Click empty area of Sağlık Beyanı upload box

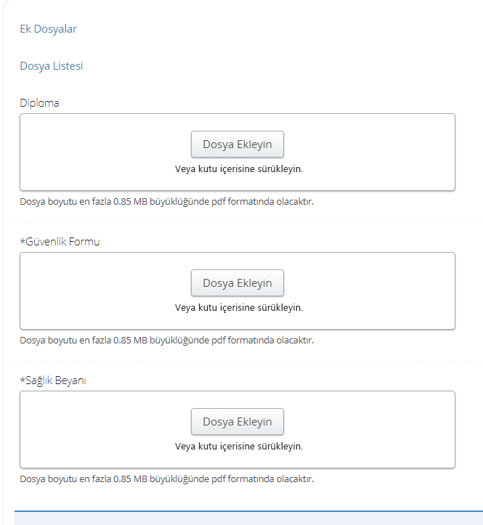100,430
